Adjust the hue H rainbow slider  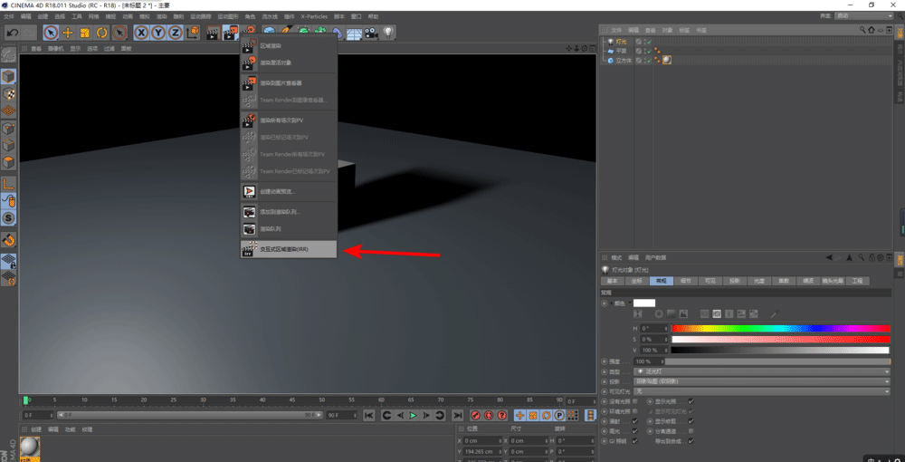pos(780,329)
